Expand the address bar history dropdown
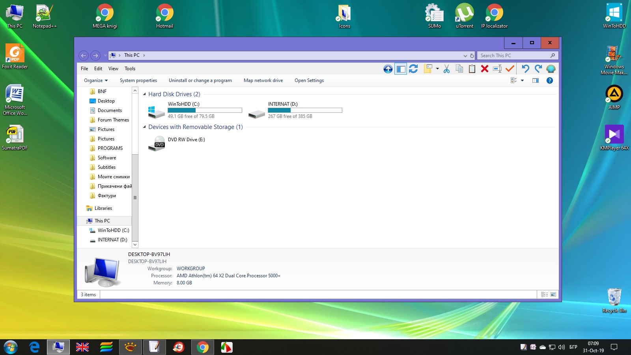 coord(465,56)
